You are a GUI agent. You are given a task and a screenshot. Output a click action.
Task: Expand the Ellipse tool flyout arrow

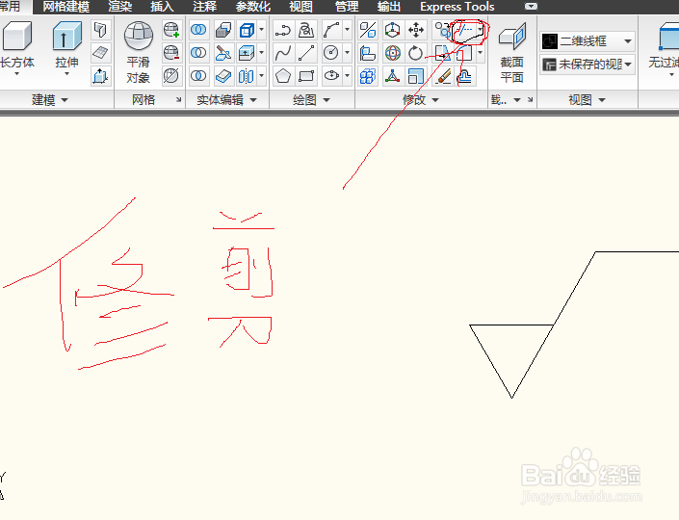348,76
